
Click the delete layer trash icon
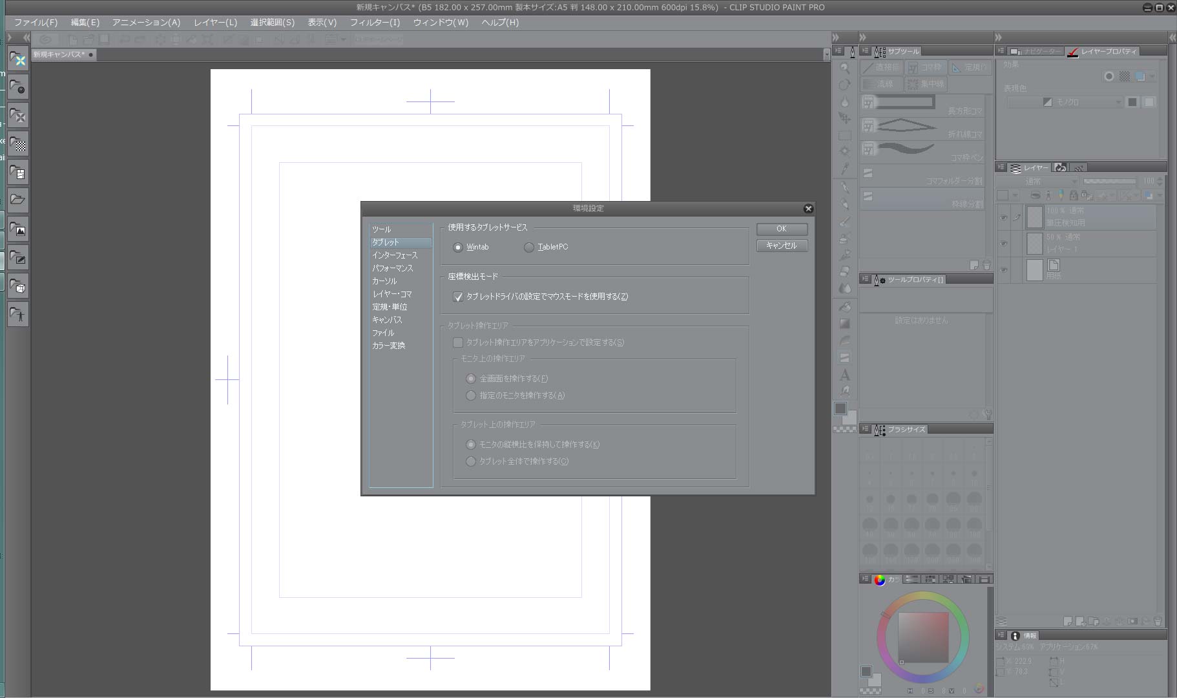tap(1157, 621)
